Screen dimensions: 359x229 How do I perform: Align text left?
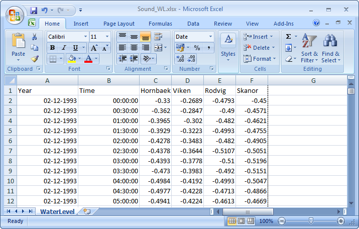click(123, 48)
